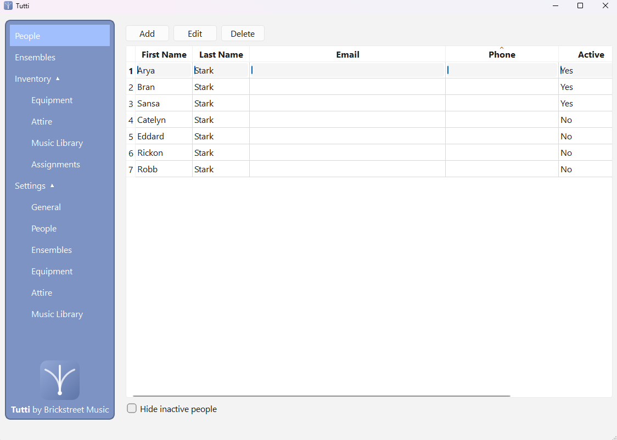The image size is (617, 440).
Task: Minimize the Tutti window
Action: point(556,5)
